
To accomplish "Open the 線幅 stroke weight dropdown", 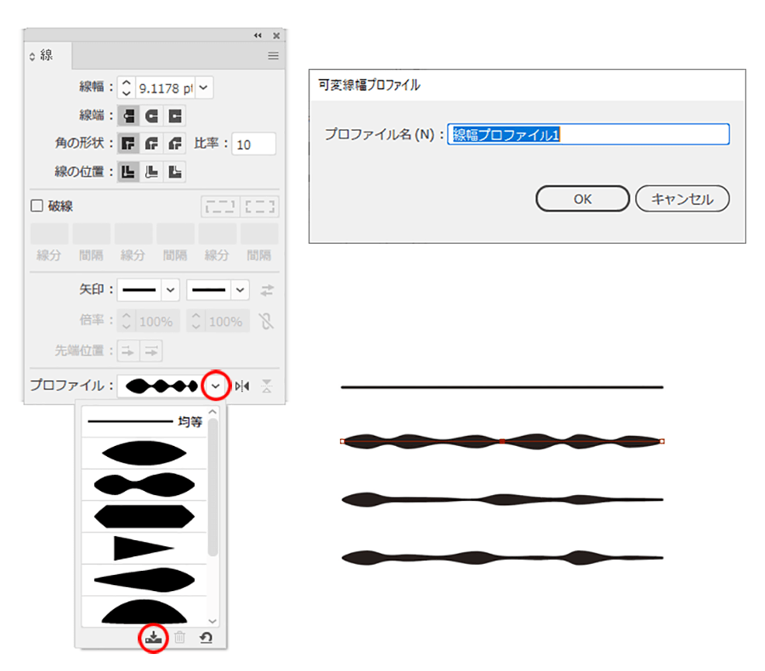I will point(204,87).
